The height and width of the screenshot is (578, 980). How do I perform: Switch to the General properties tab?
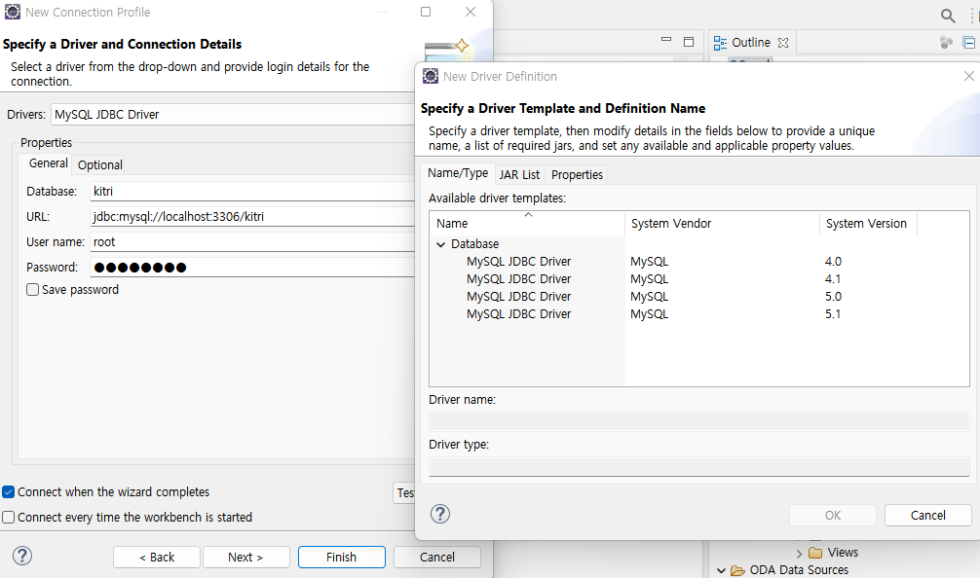coord(48,163)
